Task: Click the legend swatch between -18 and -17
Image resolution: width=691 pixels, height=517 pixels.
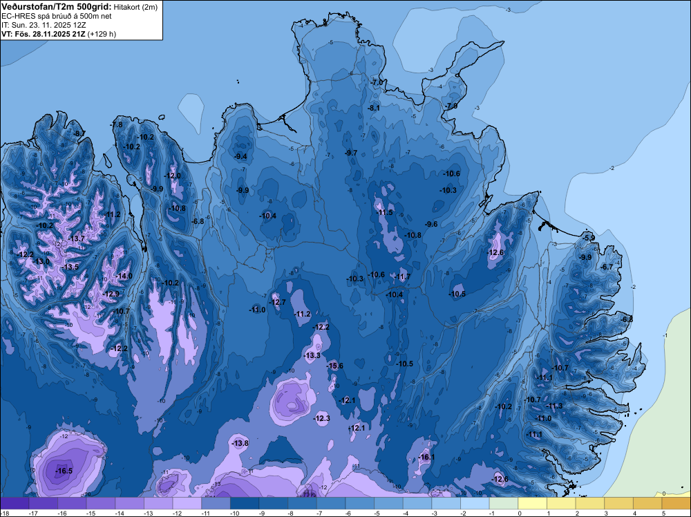Action: [x=15, y=503]
